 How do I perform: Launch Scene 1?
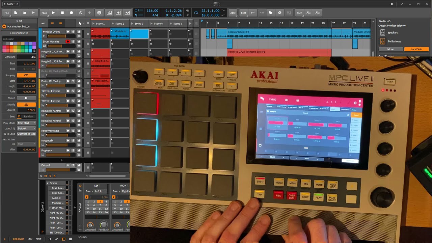[94, 24]
